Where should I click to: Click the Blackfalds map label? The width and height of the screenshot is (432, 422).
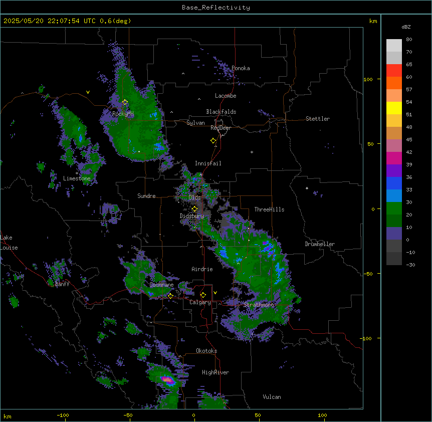click(x=221, y=112)
